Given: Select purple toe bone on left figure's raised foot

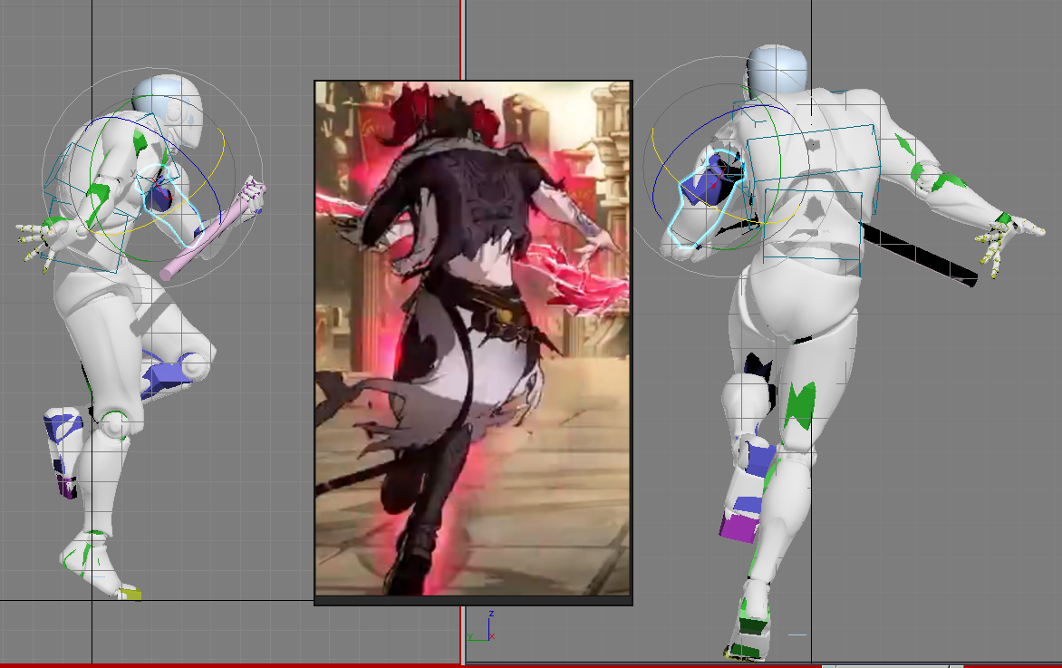Looking at the screenshot, I should click(66, 487).
